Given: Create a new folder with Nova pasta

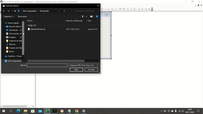Looking at the screenshot, I should point(22,16).
